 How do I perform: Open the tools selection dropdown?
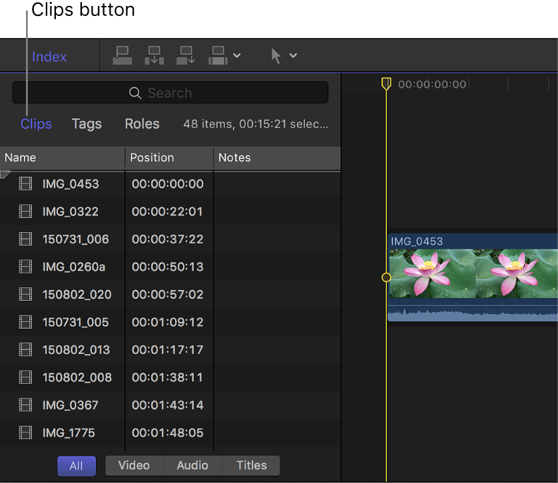point(292,57)
